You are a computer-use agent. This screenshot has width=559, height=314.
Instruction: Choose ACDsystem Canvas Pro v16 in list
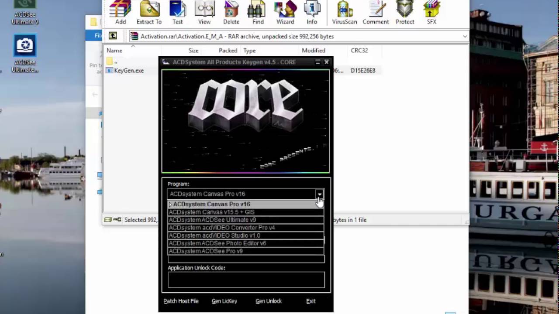tap(246, 204)
